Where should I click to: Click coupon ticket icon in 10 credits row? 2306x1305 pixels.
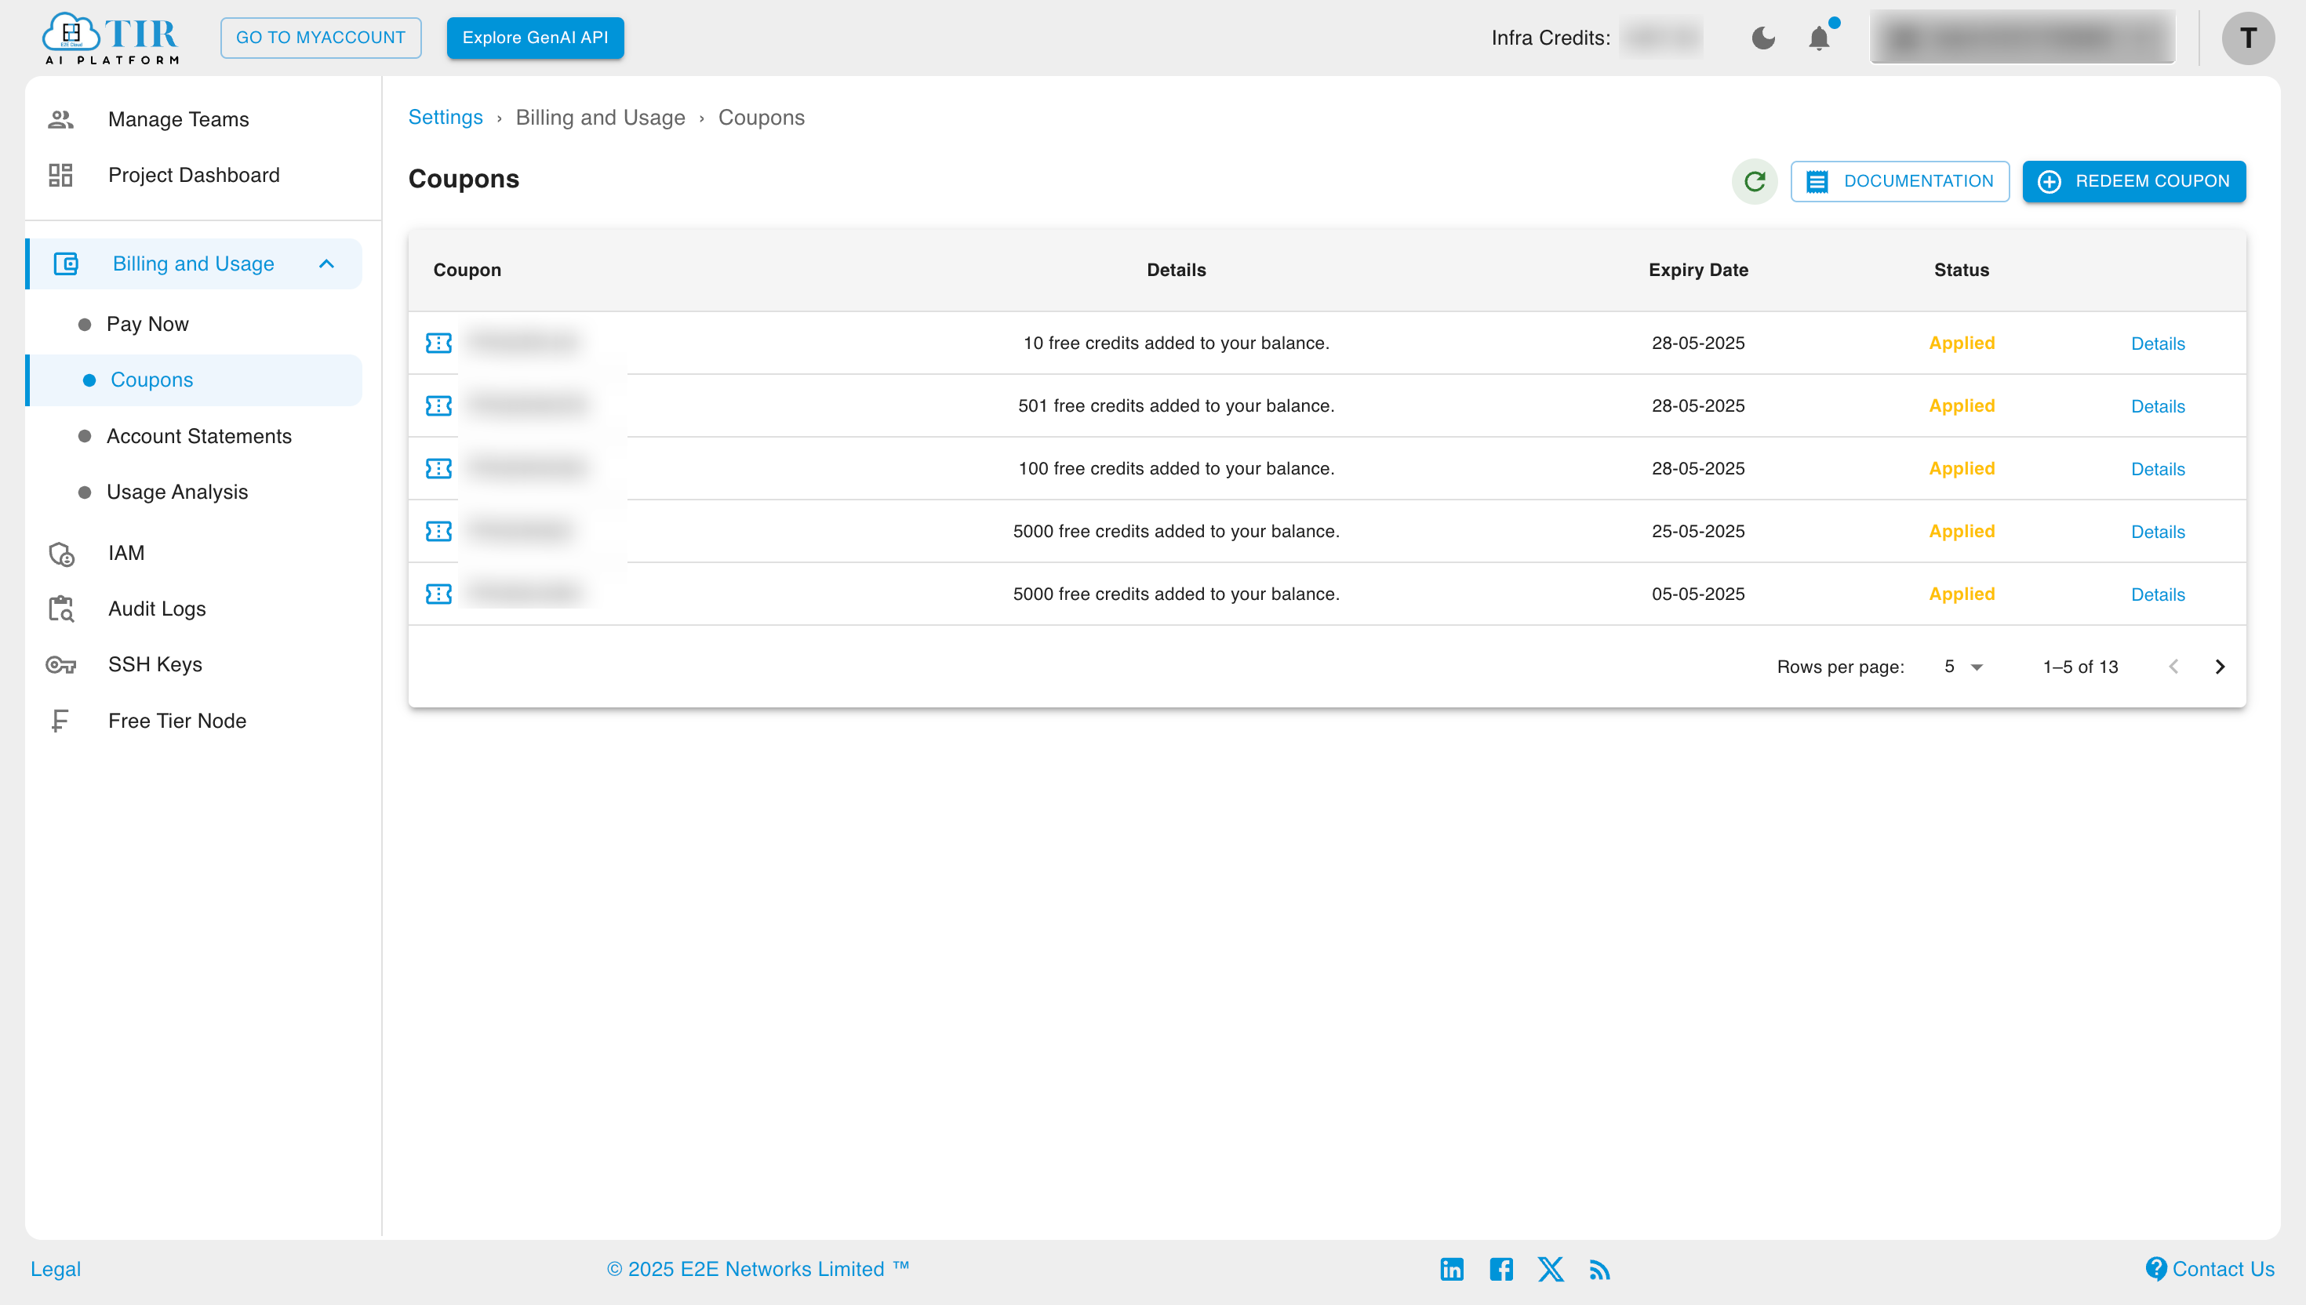pyautogui.click(x=438, y=344)
